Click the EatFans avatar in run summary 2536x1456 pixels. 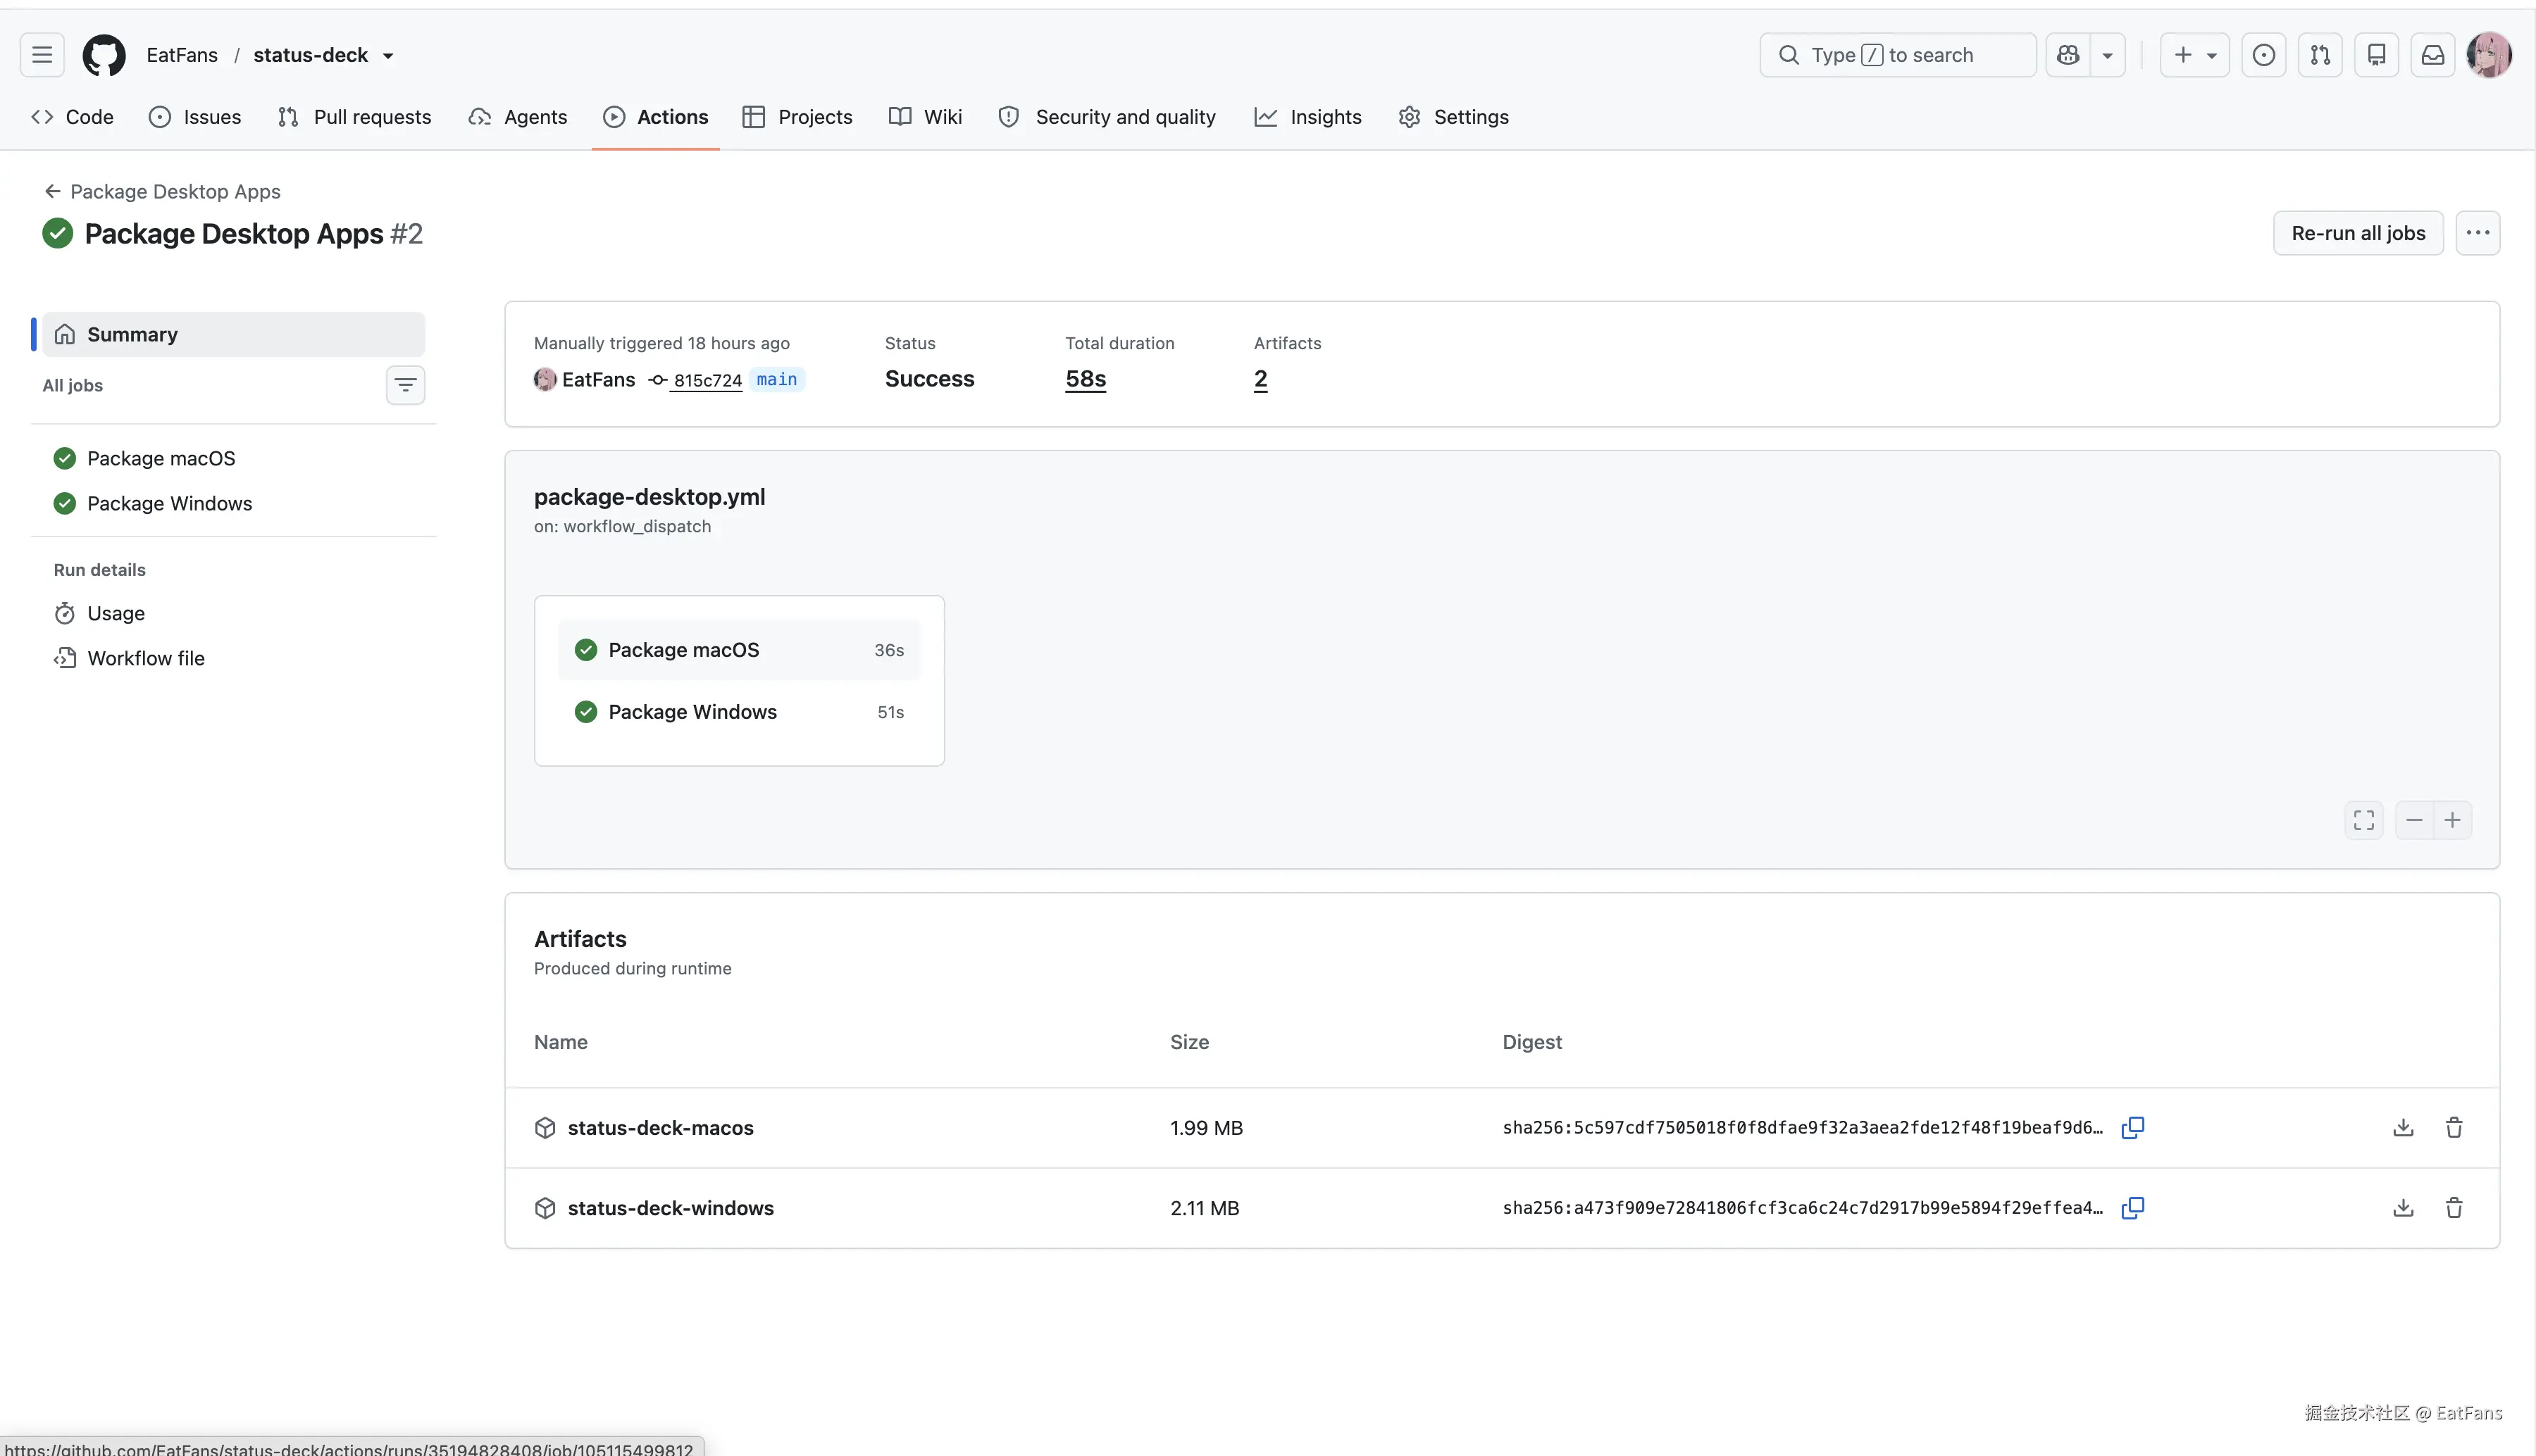(545, 379)
